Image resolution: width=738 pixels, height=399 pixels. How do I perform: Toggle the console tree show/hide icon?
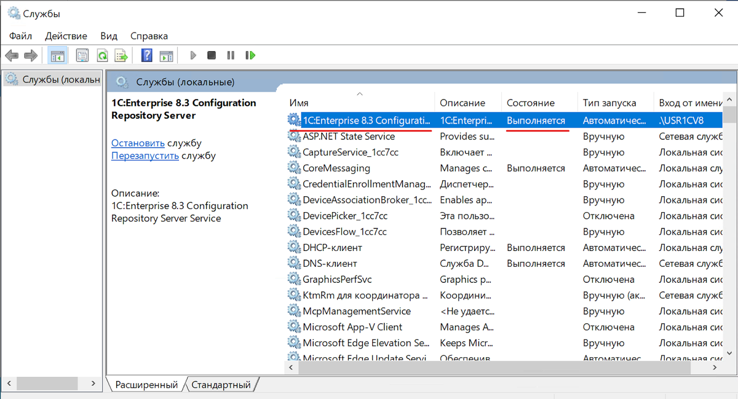57,55
